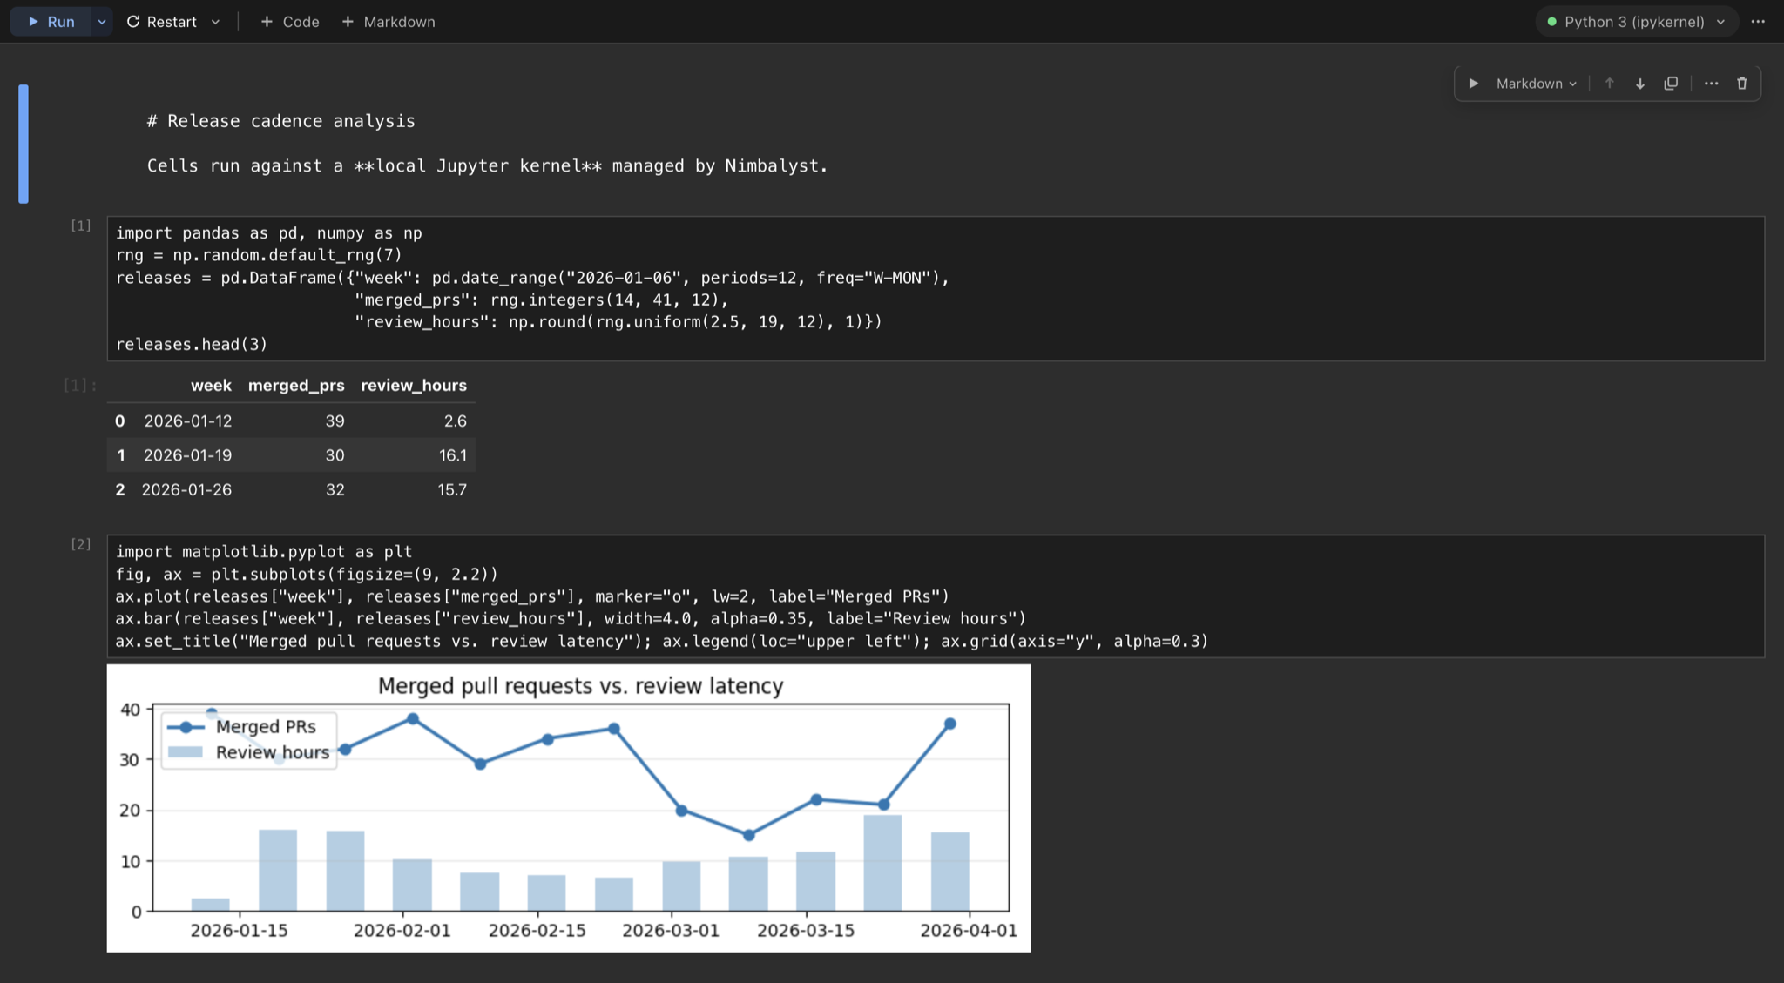Select the [1] execution count label

[x=80, y=226]
